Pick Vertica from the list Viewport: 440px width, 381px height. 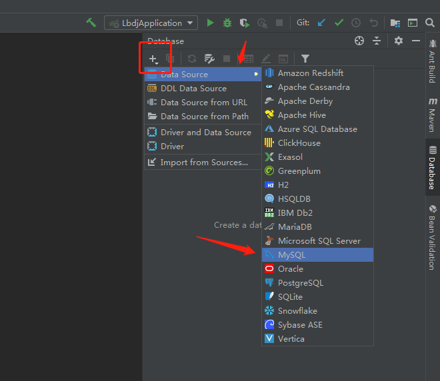[x=317, y=339]
